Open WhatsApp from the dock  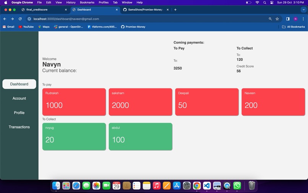pos(237,185)
